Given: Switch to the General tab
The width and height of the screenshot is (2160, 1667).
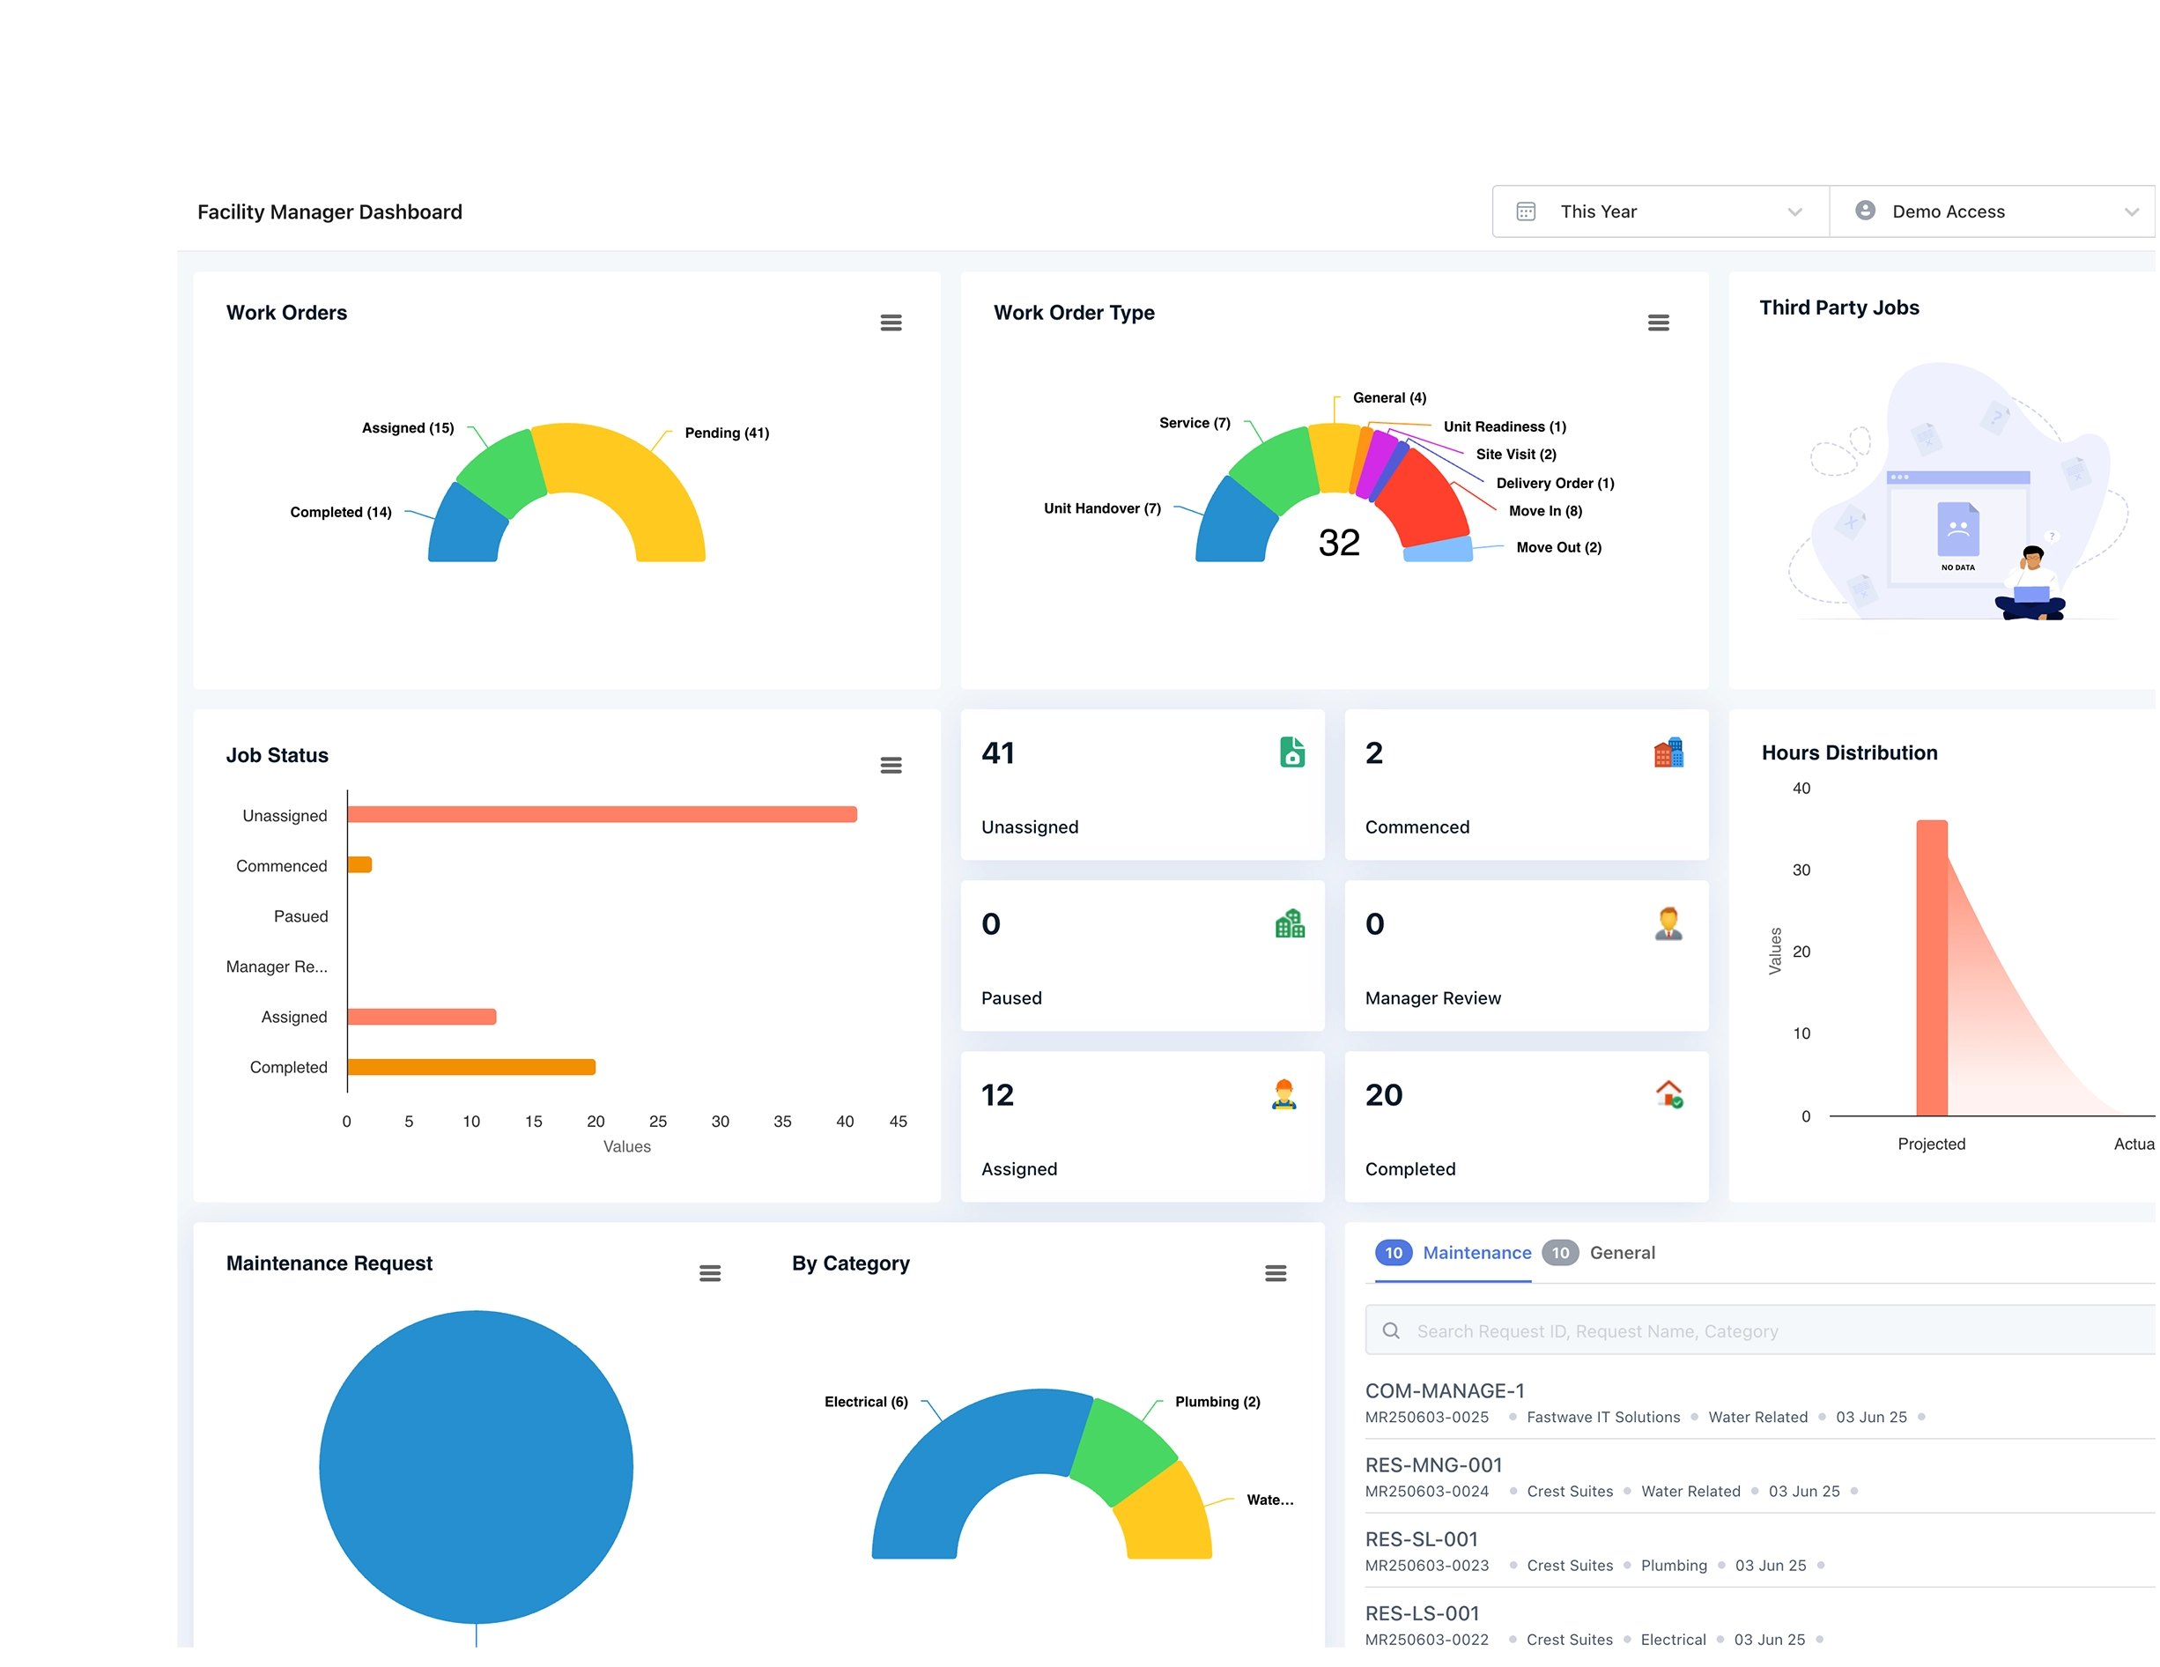Looking at the screenshot, I should point(1621,1253).
